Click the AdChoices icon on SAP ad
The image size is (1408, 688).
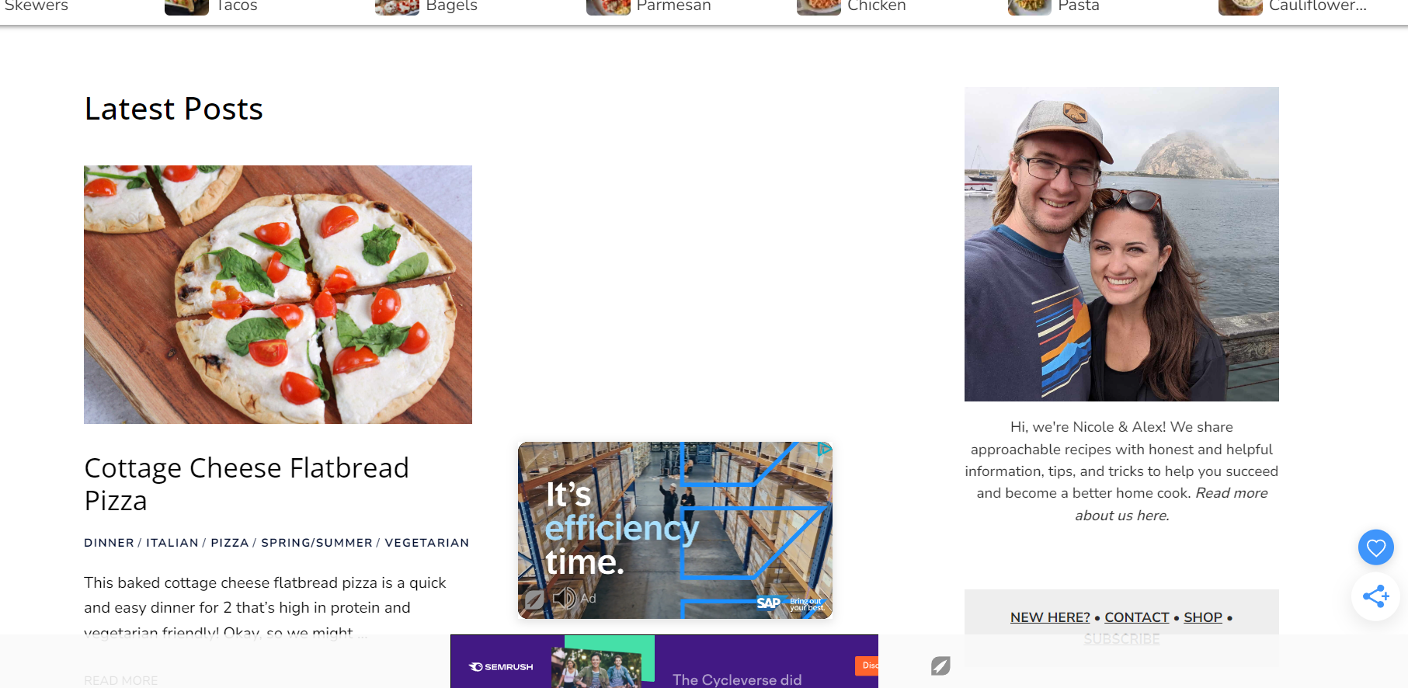(824, 449)
